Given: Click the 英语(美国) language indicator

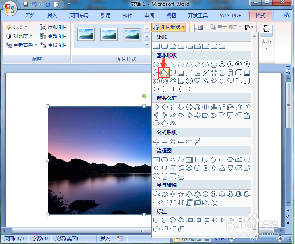Looking at the screenshot, I should [x=66, y=239].
